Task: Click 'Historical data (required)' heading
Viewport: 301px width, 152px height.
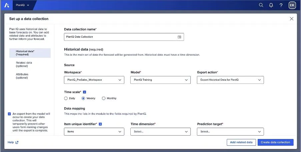Action: pyautogui.click(x=84, y=49)
